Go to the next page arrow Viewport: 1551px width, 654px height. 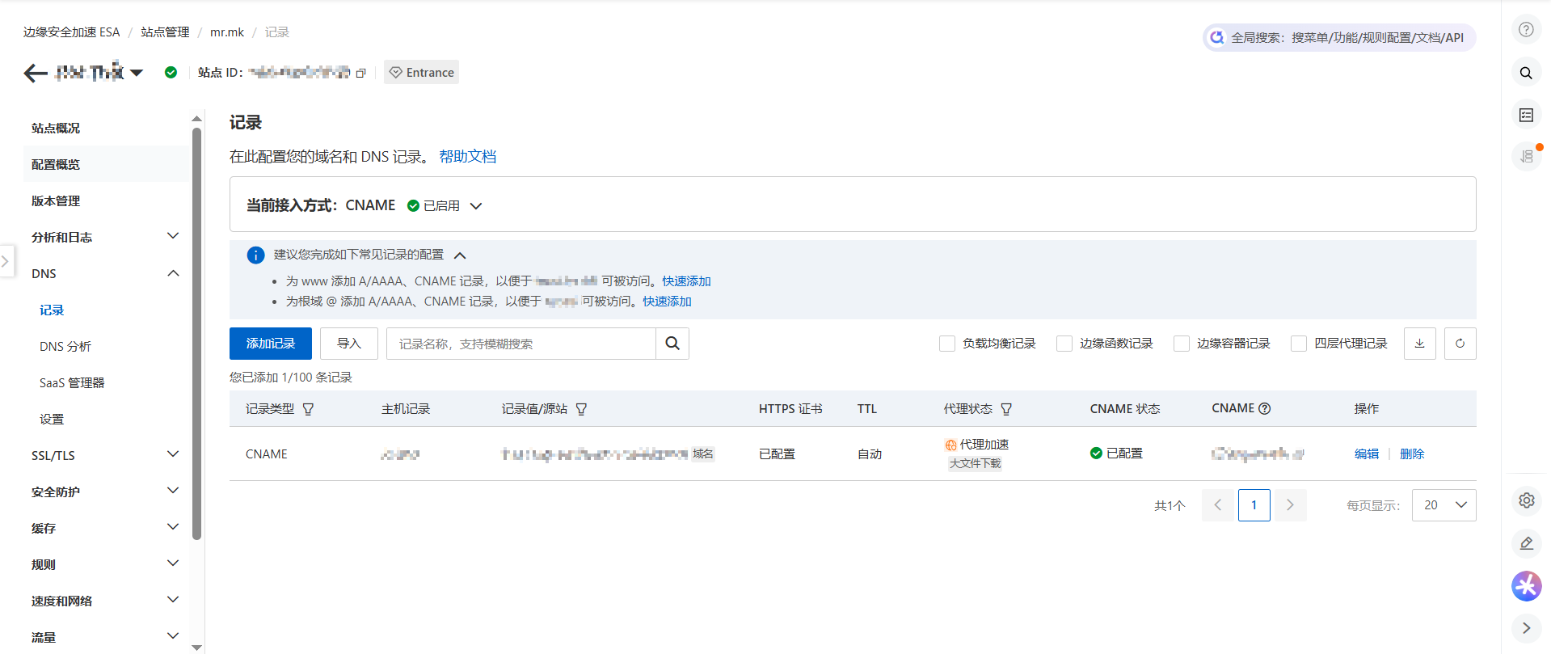pos(1291,505)
